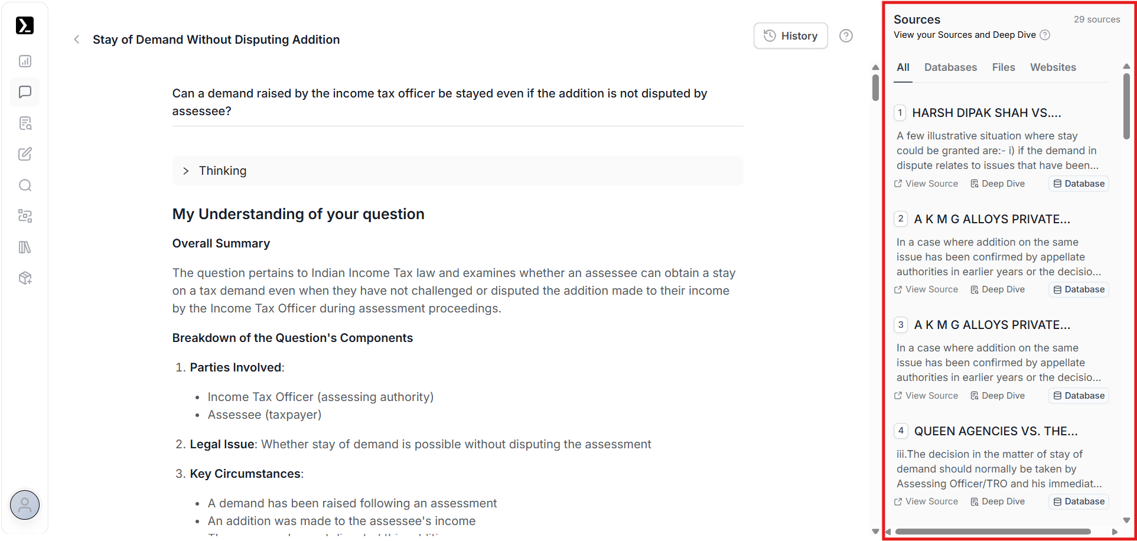Open the dashboard chart icon in sidebar
The image size is (1137, 541).
(x=25, y=61)
